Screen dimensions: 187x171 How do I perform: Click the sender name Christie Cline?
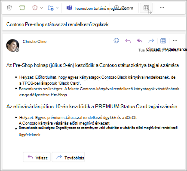pos(34,42)
